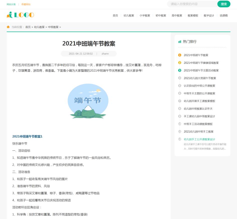Focus the search input field
This screenshot has width=237, height=219.
(x=191, y=4)
